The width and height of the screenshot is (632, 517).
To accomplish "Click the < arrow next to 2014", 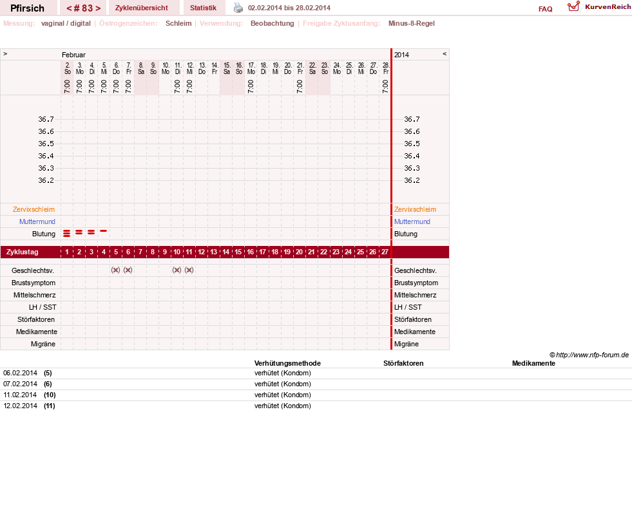I will point(445,53).
